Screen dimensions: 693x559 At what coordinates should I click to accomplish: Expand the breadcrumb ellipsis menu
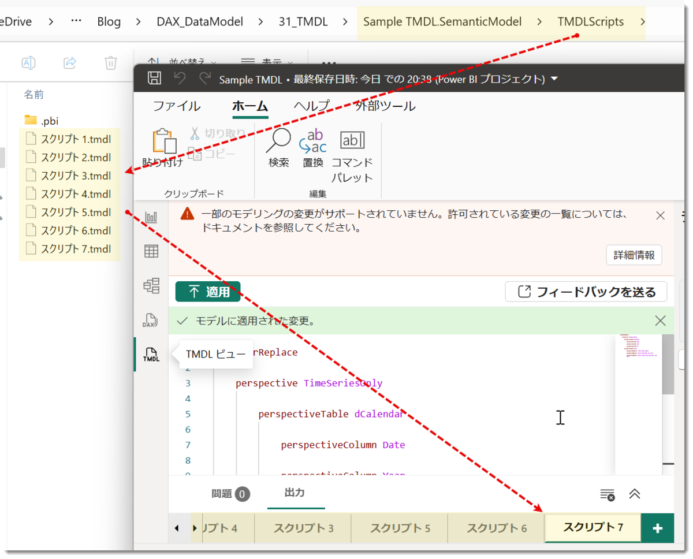pyautogui.click(x=76, y=21)
